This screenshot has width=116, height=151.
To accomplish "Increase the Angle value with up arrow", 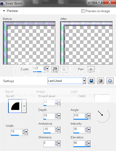I will coord(86,115).
